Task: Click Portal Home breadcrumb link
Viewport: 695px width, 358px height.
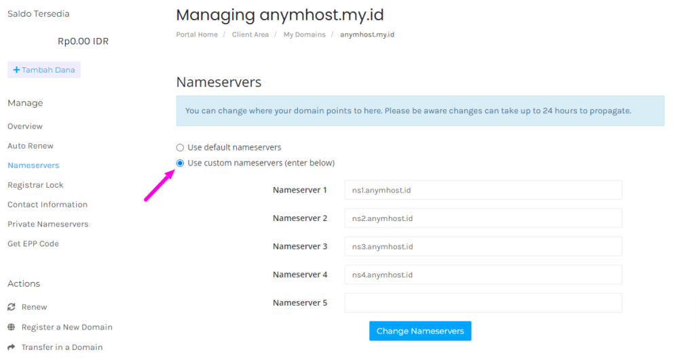Action: [197, 35]
